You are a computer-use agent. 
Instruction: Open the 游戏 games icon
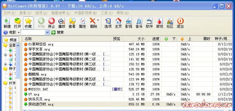click(x=160, y=23)
